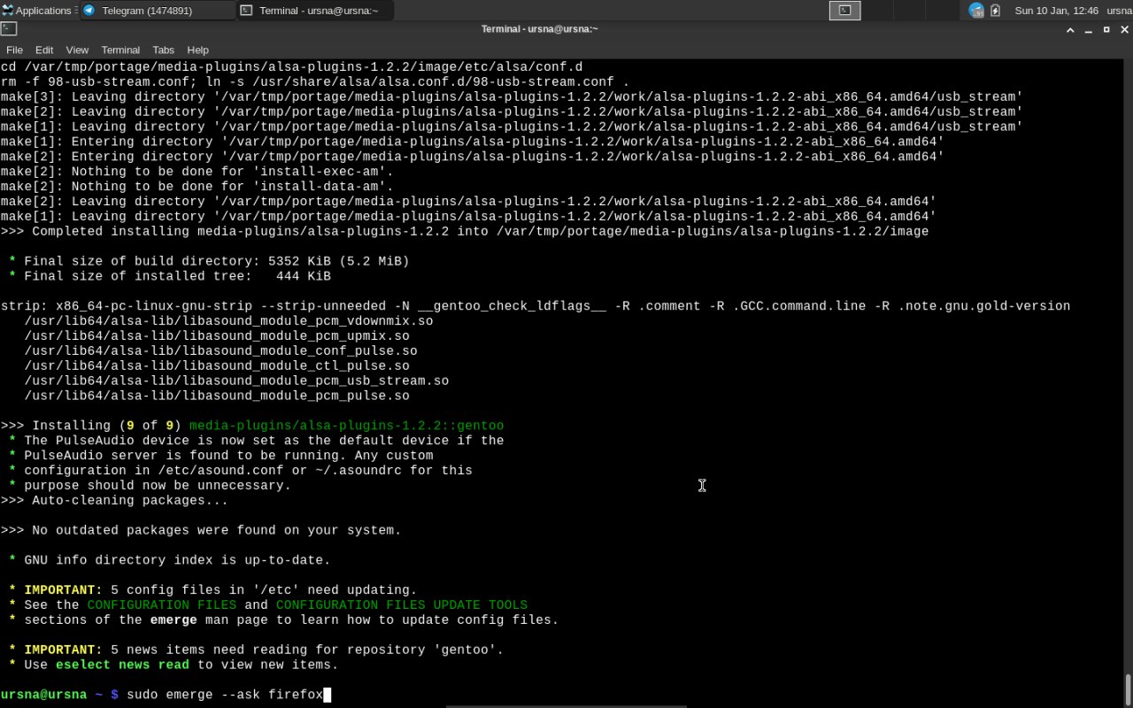This screenshot has width=1133, height=708.
Task: Click the 'Completed installing media-plugins/alsa-plugins-1.2.2' line
Action: pyautogui.click(x=465, y=231)
